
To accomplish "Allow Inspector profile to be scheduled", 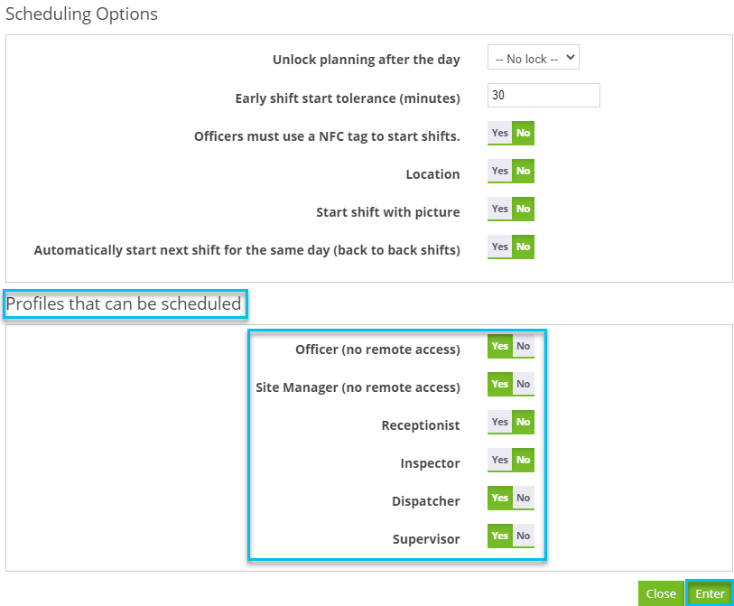I will (499, 460).
